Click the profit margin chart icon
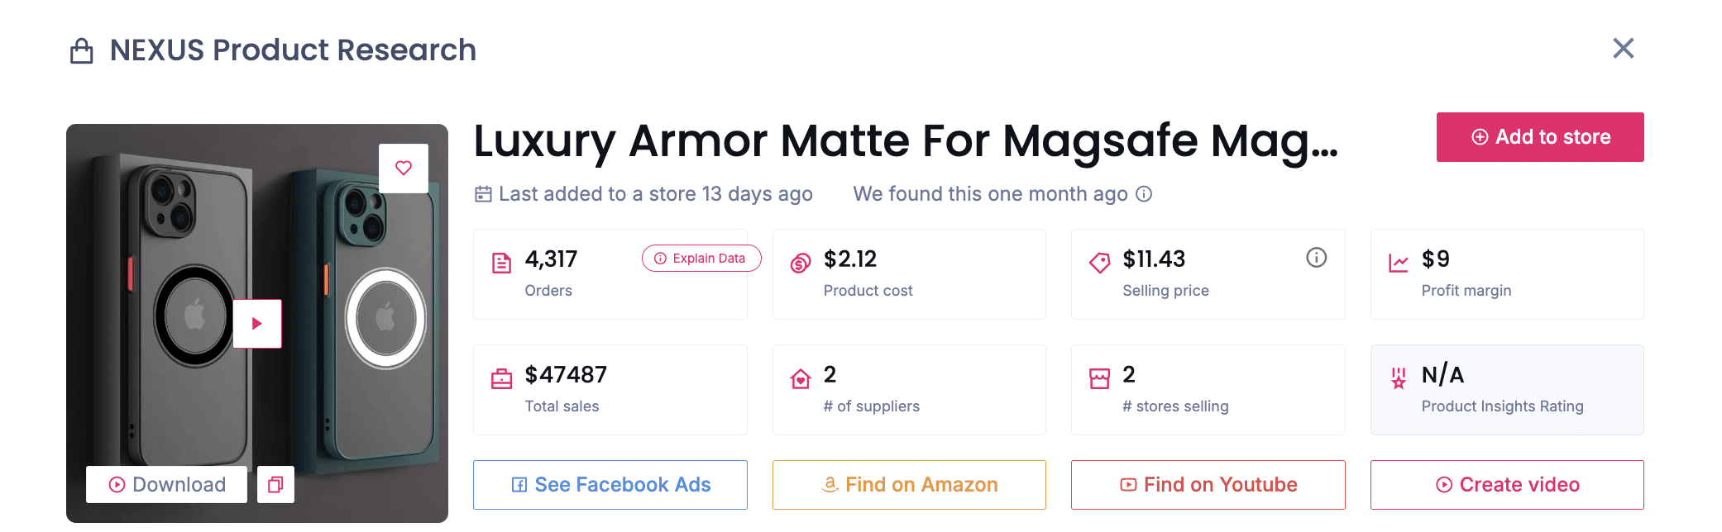Screen dimensions: 1722x532 pyautogui.click(x=1399, y=264)
